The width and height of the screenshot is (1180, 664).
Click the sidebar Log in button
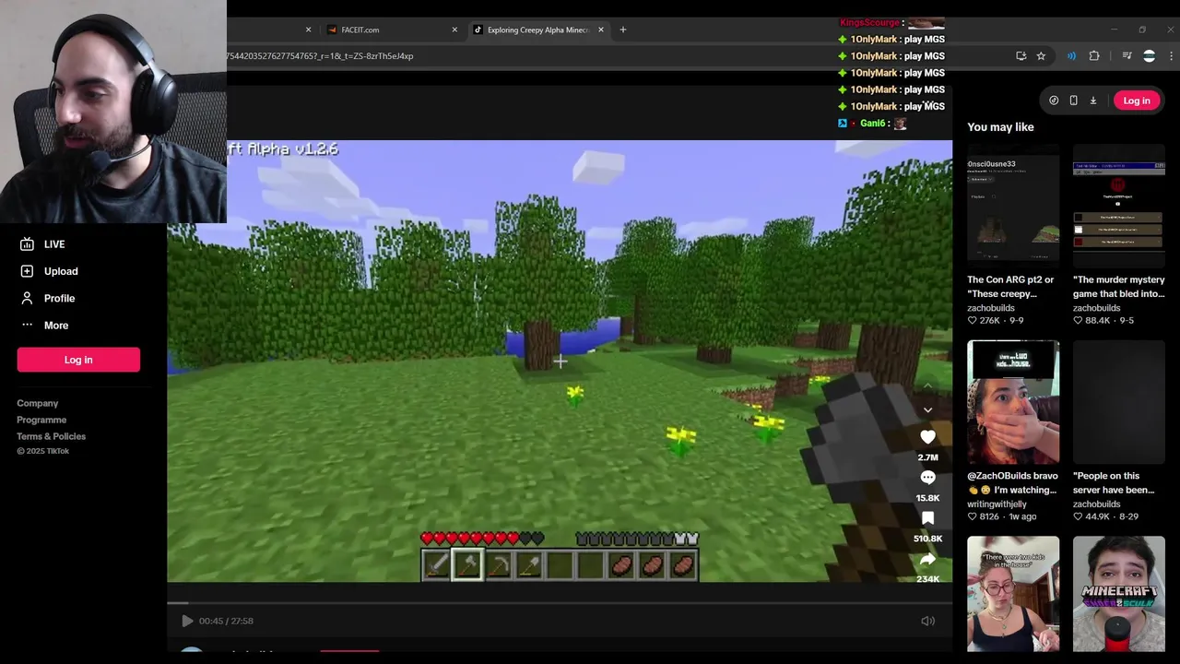pyautogui.click(x=78, y=360)
